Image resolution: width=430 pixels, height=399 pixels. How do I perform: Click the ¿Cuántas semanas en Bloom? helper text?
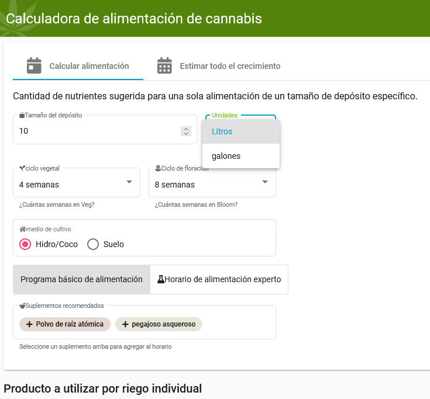(196, 204)
